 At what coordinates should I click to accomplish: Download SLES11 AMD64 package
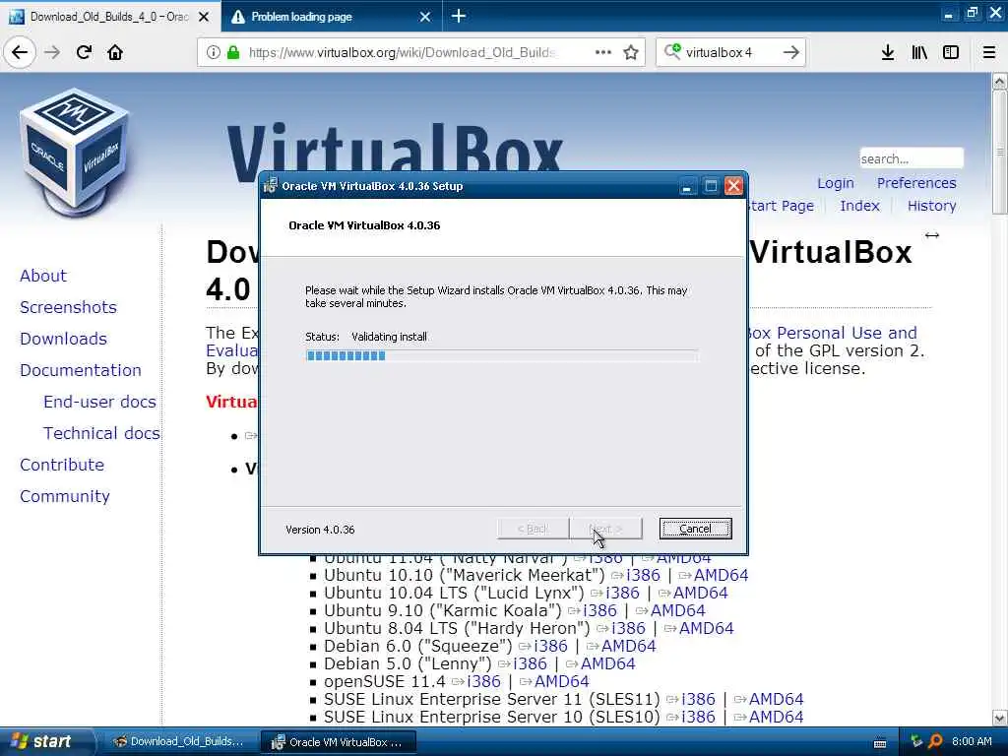coord(776,699)
